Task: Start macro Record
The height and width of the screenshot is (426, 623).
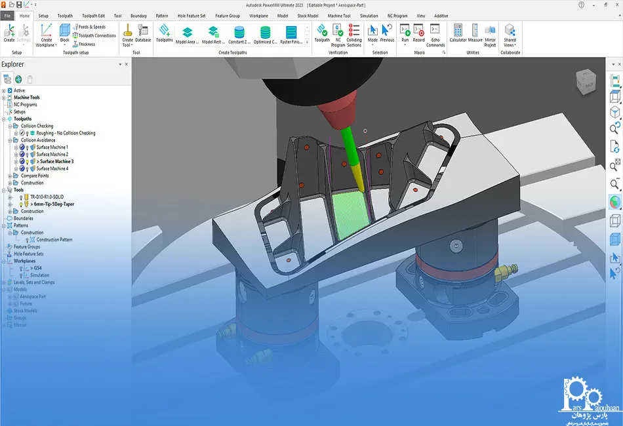Action: point(418,33)
